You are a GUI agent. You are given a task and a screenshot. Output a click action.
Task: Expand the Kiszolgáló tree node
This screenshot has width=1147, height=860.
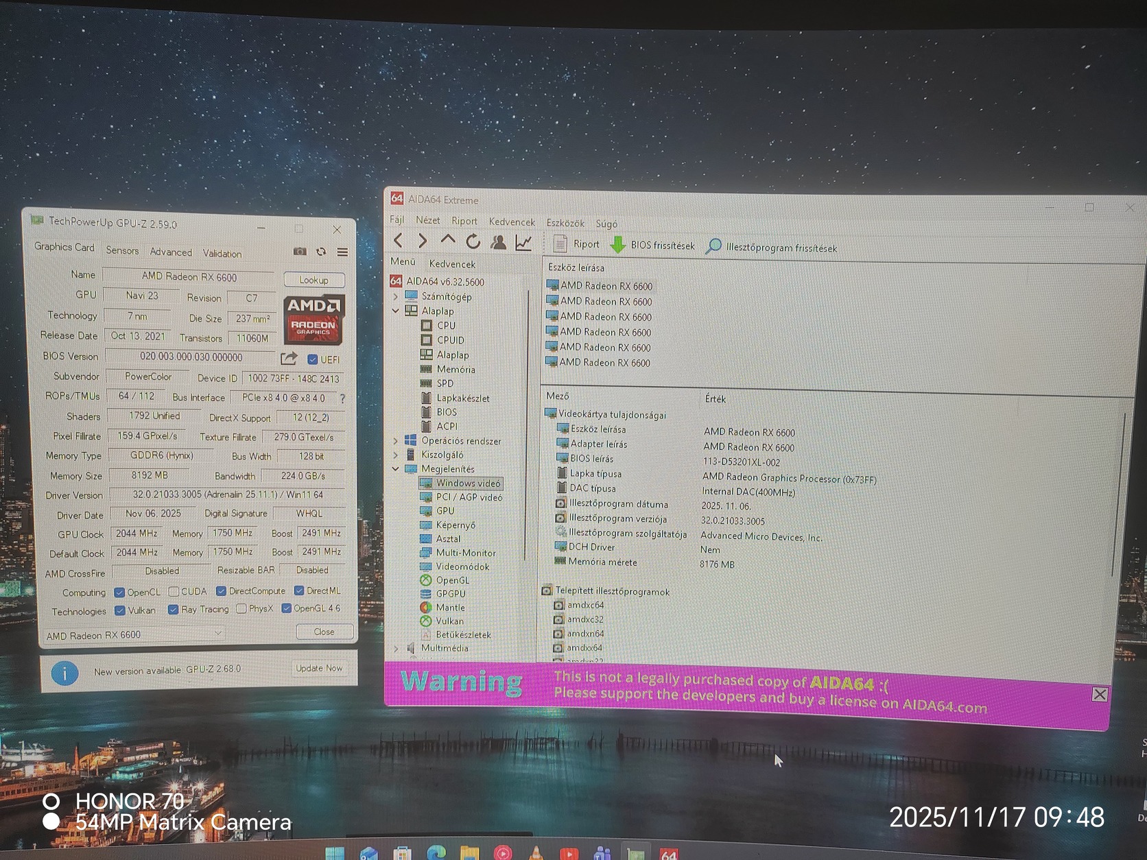point(396,454)
